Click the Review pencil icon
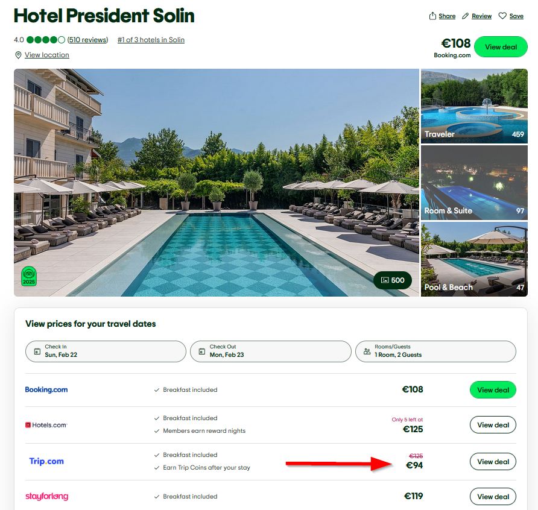 pyautogui.click(x=464, y=16)
